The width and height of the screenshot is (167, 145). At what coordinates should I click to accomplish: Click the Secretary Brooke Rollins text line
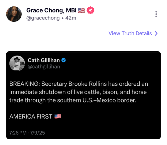point(78,84)
